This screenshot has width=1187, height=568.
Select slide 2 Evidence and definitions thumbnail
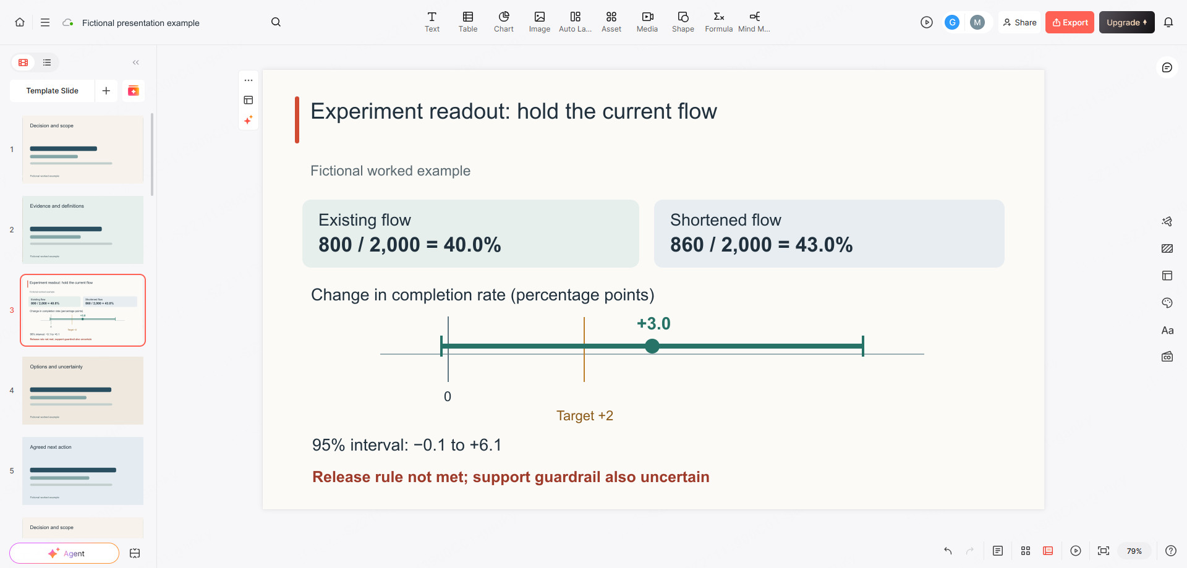click(83, 230)
